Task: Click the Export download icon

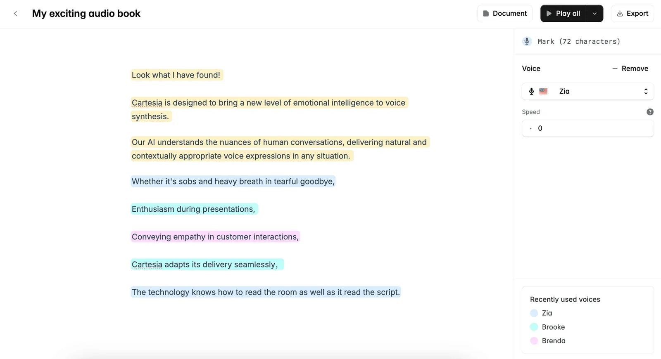Action: (620, 14)
